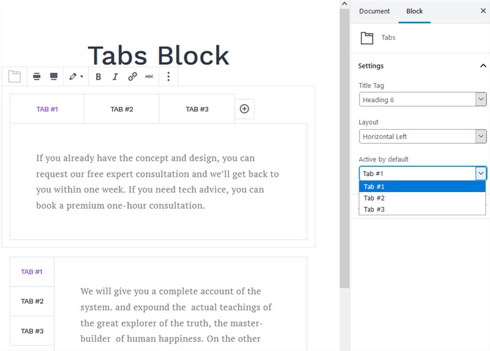
Task: Toggle italic formatting
Action: click(x=115, y=77)
